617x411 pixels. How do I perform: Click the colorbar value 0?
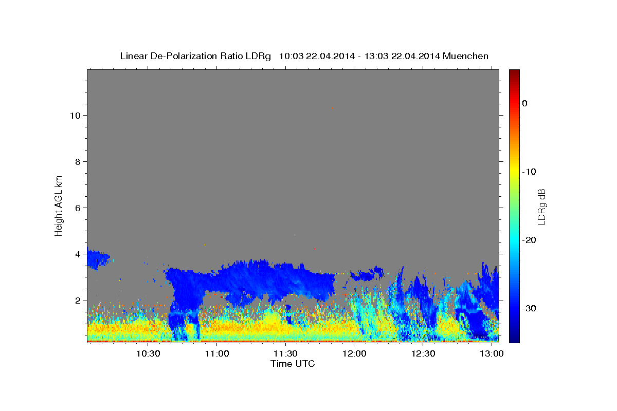pyautogui.click(x=524, y=103)
